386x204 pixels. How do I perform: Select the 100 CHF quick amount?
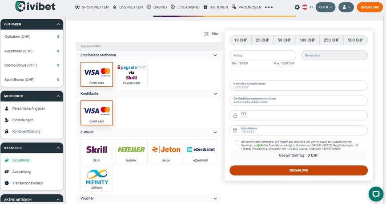[307, 40]
